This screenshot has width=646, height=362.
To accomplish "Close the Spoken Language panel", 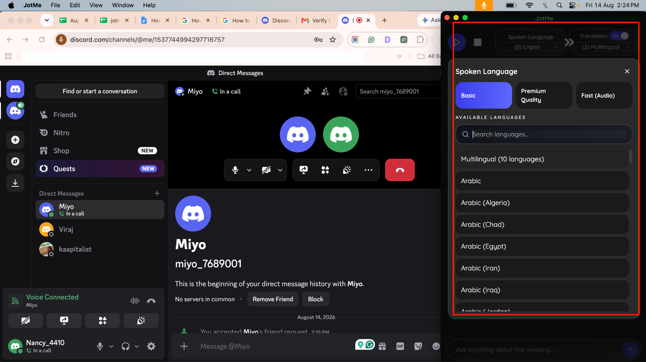I will (x=627, y=72).
